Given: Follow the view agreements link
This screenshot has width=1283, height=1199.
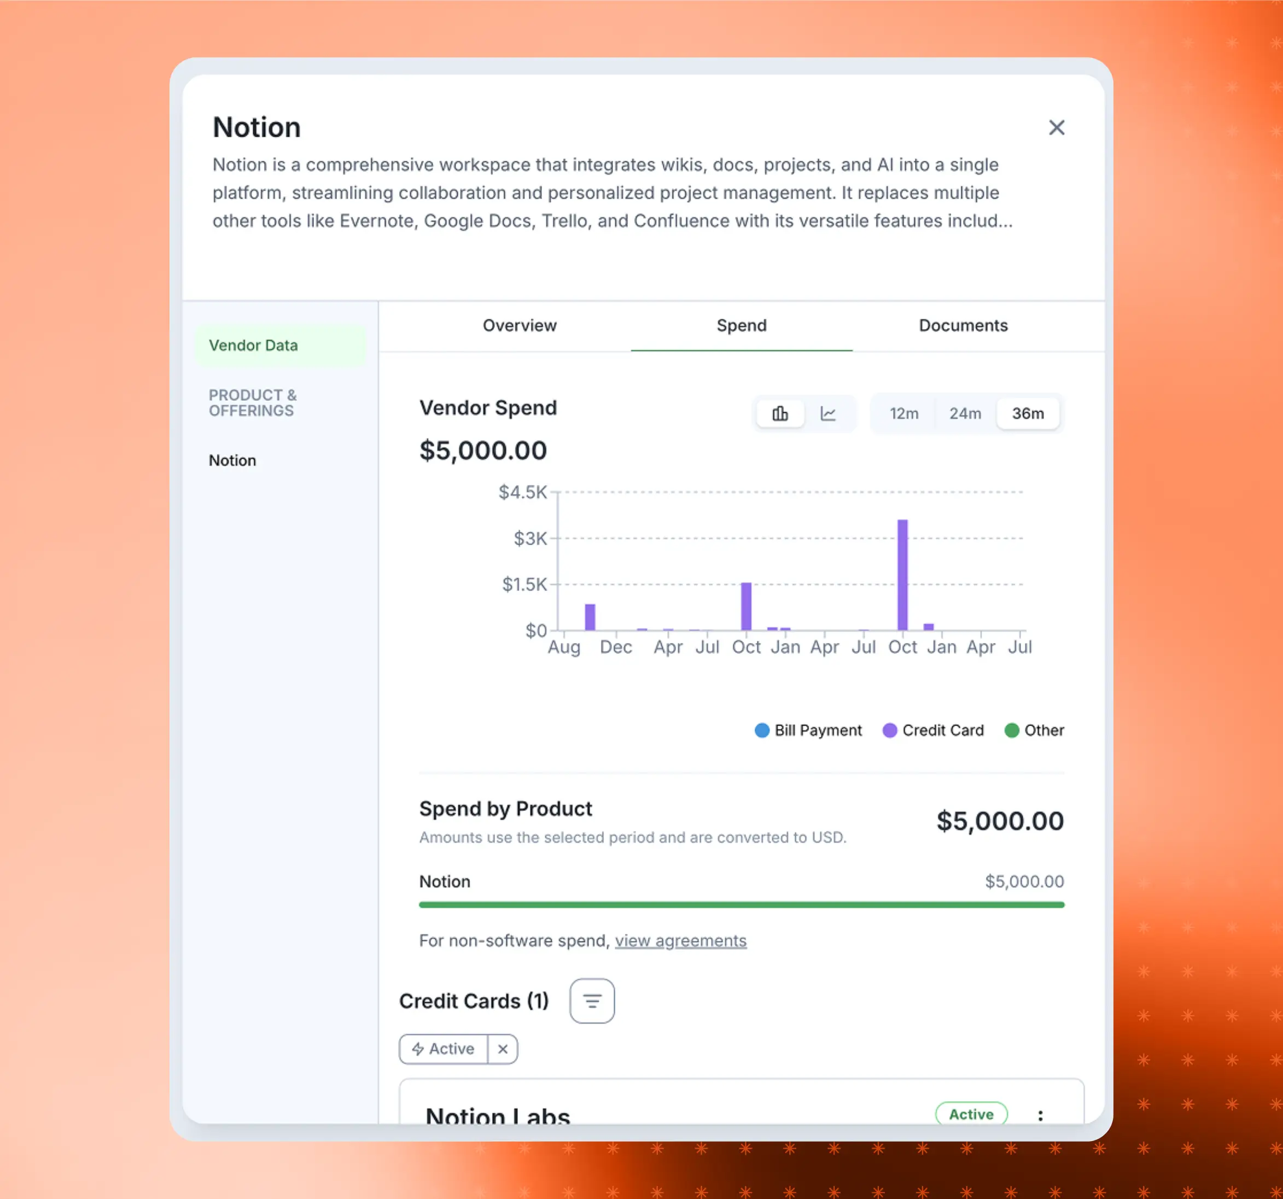Looking at the screenshot, I should click(x=680, y=941).
